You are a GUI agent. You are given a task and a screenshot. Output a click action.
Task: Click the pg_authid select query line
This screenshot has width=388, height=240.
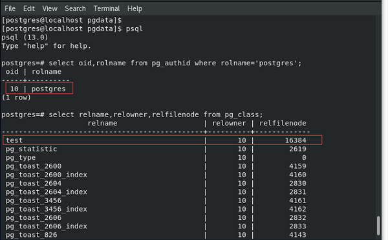tap(151, 63)
